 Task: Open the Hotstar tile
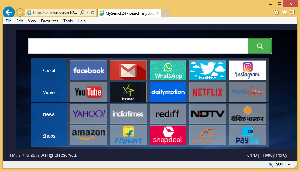tap(128, 92)
